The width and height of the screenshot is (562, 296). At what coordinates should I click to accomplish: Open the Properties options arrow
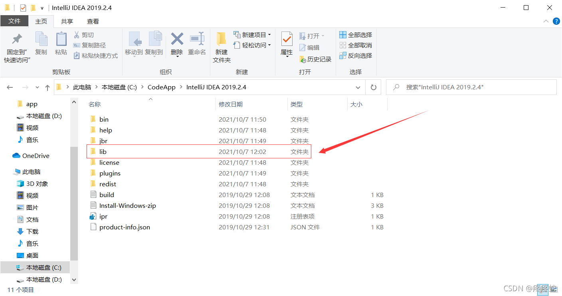287,57
